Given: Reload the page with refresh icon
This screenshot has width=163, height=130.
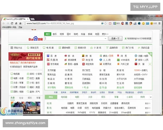Looking at the screenshot, I should point(12,23).
